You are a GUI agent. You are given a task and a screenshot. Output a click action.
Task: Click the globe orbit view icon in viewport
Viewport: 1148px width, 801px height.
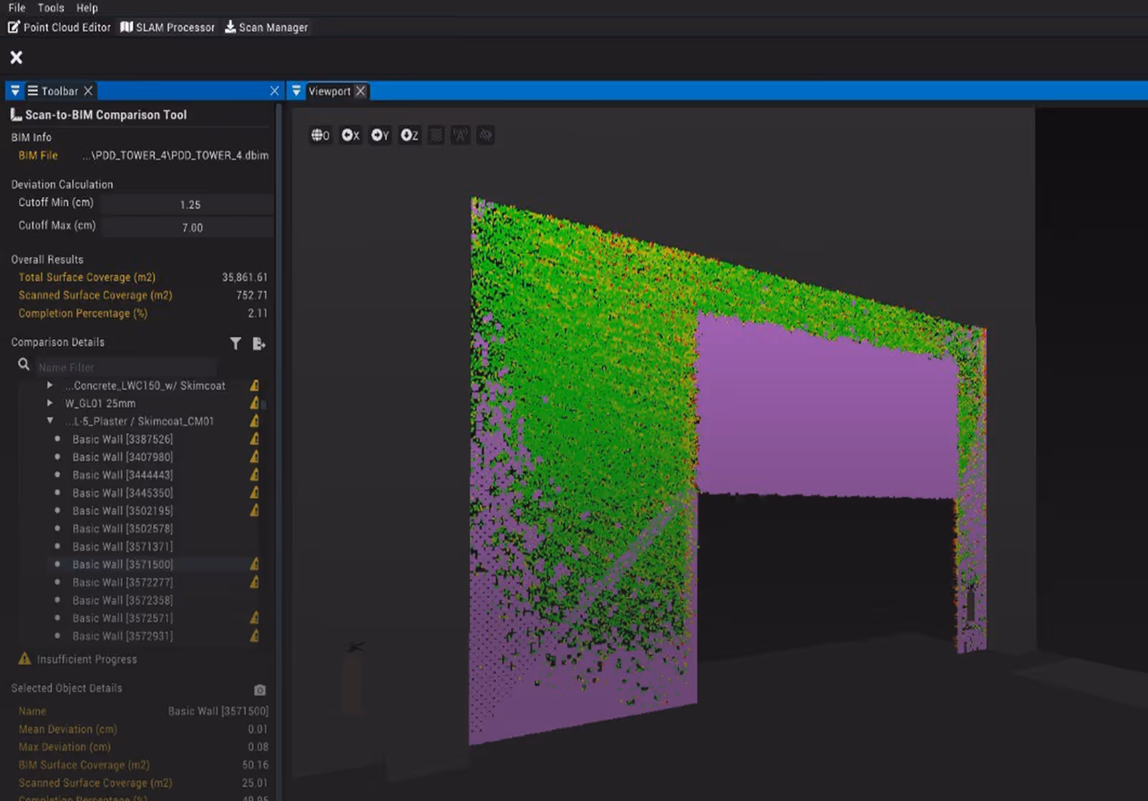[320, 134]
